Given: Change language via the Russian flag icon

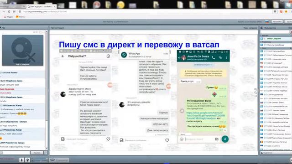Looking at the screenshot, I should click(267, 22).
